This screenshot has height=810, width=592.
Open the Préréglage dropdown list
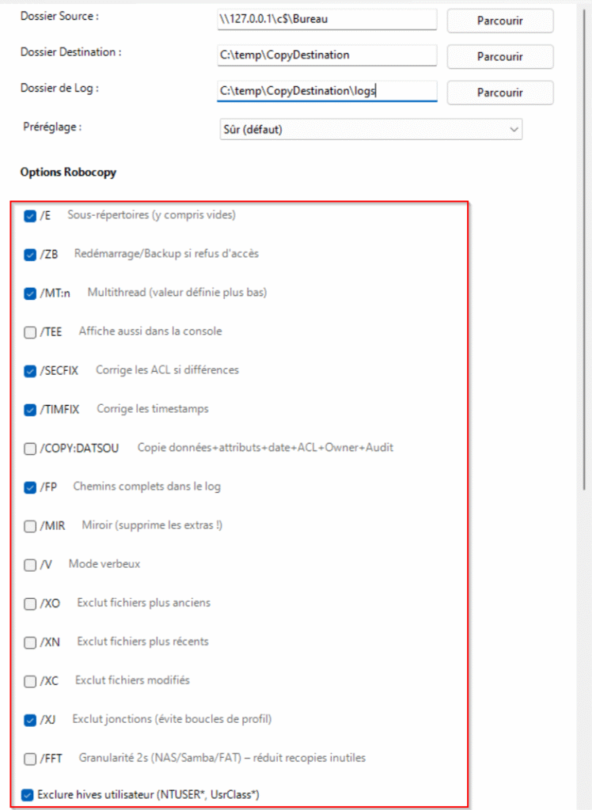370,129
